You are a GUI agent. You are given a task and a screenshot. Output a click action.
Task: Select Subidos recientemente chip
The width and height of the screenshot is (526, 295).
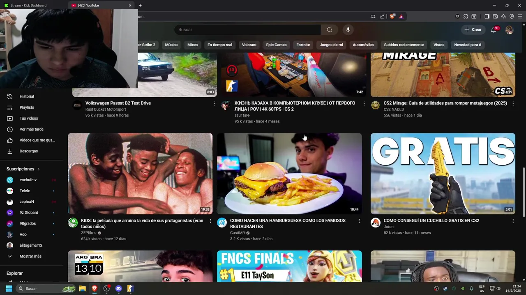404,45
